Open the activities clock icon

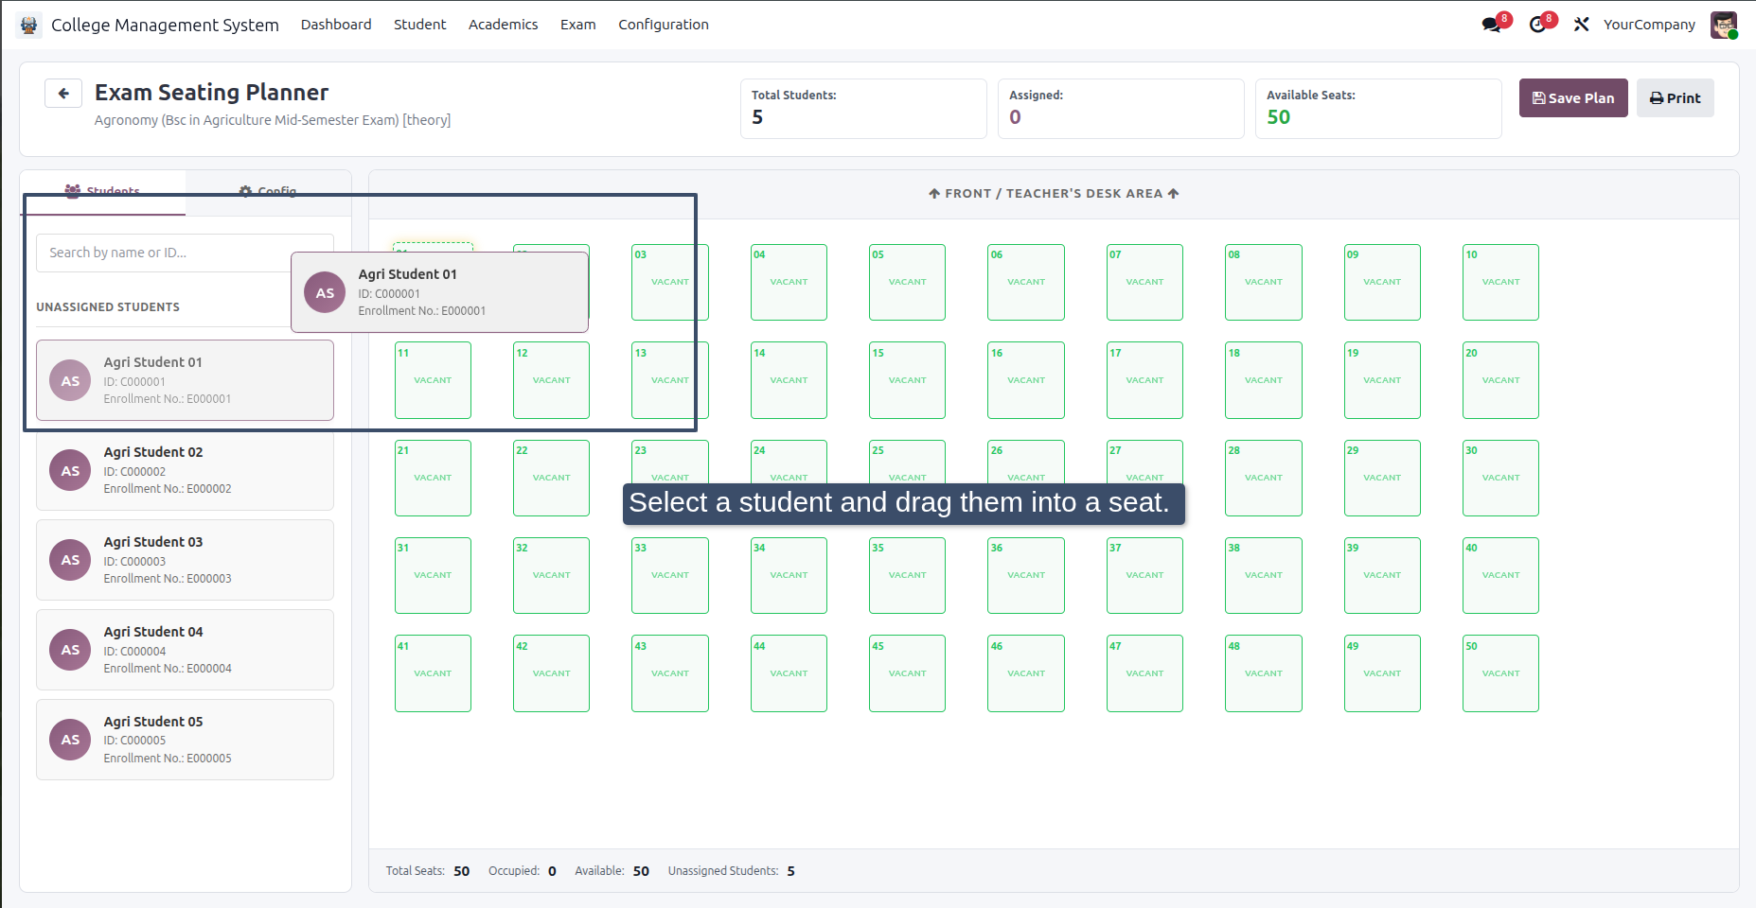(x=1538, y=25)
